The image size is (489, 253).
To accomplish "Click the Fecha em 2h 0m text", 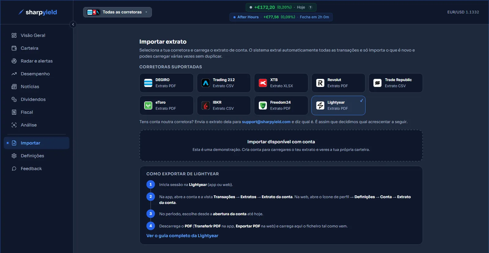I will 314,17.
